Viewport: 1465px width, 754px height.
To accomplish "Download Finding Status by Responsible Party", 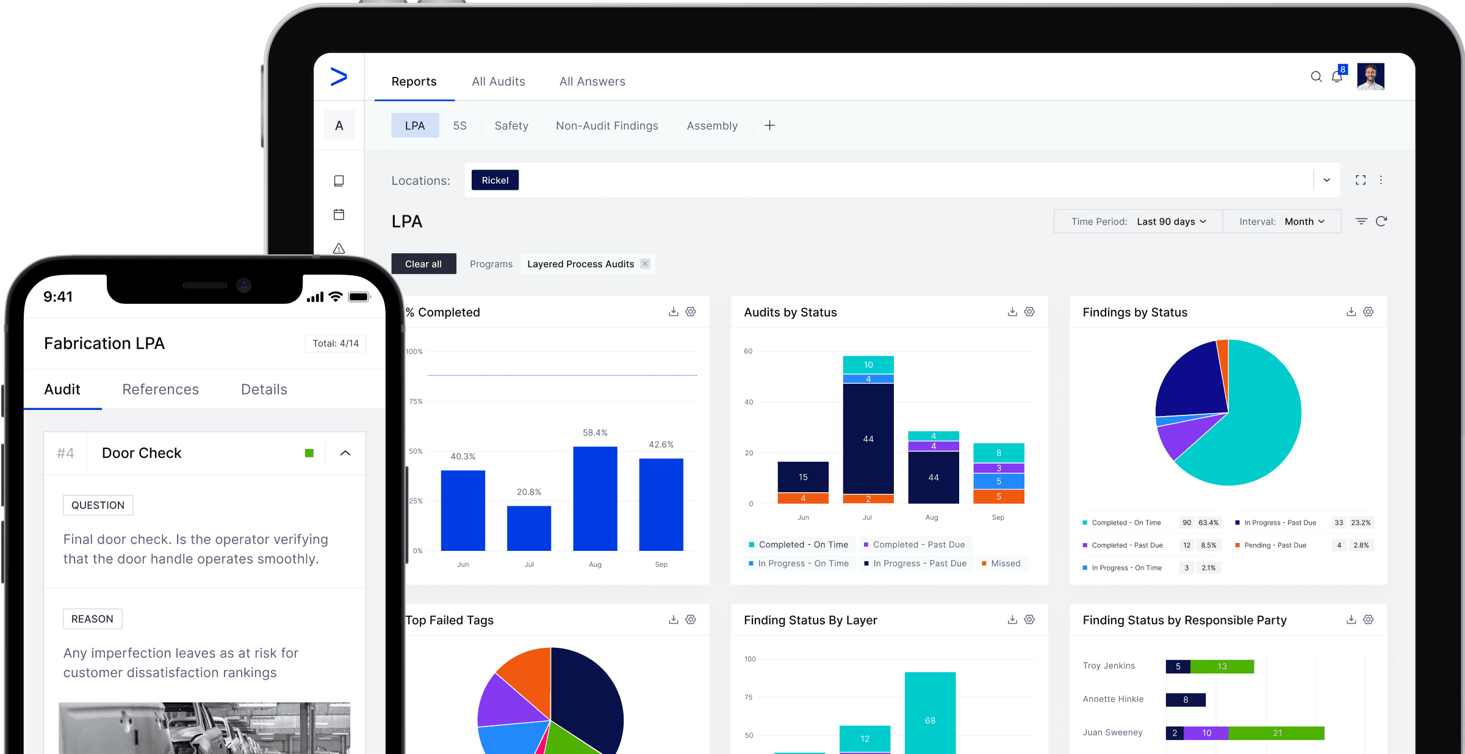I will [1352, 620].
